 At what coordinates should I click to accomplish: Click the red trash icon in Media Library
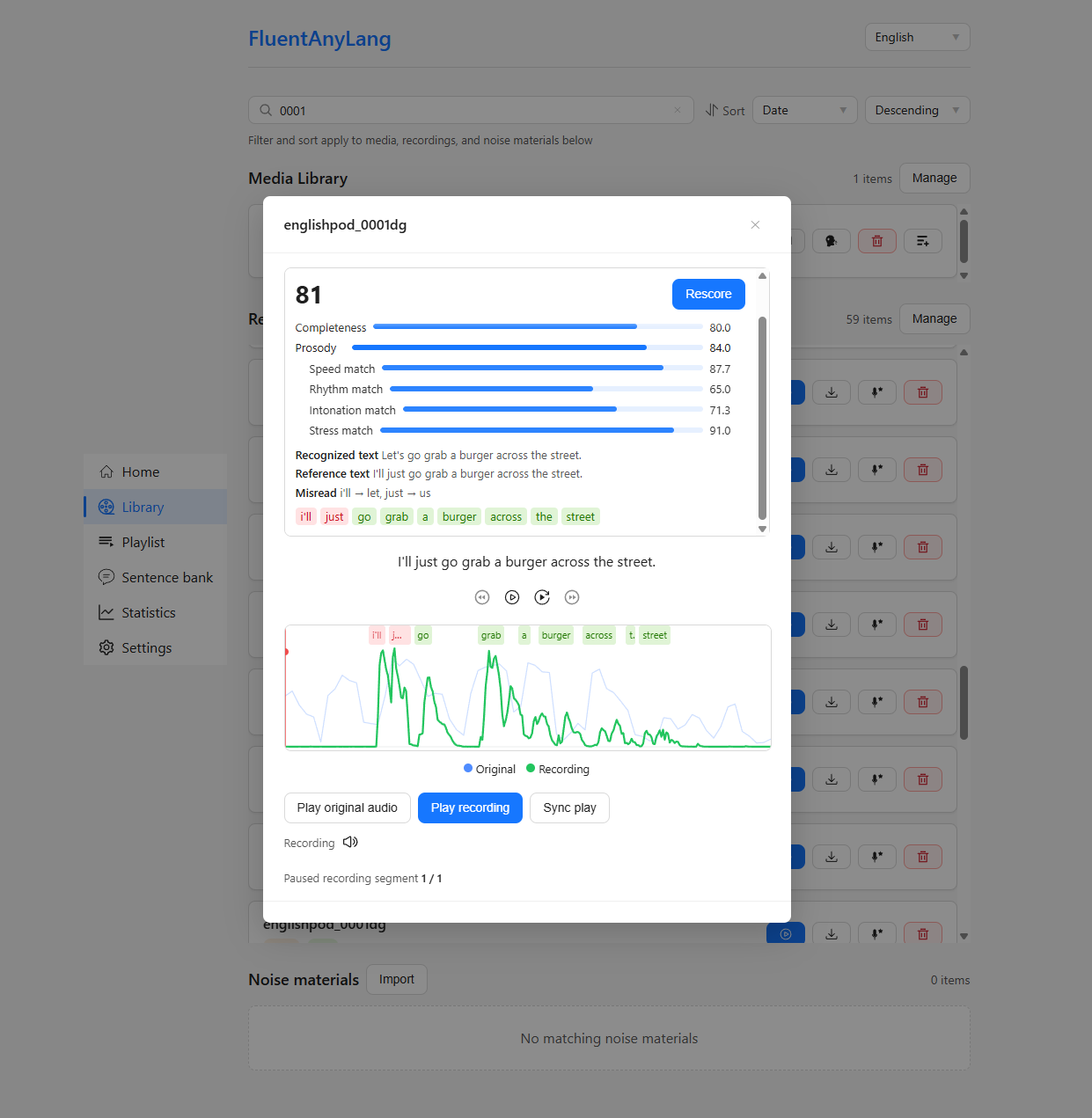pos(877,241)
